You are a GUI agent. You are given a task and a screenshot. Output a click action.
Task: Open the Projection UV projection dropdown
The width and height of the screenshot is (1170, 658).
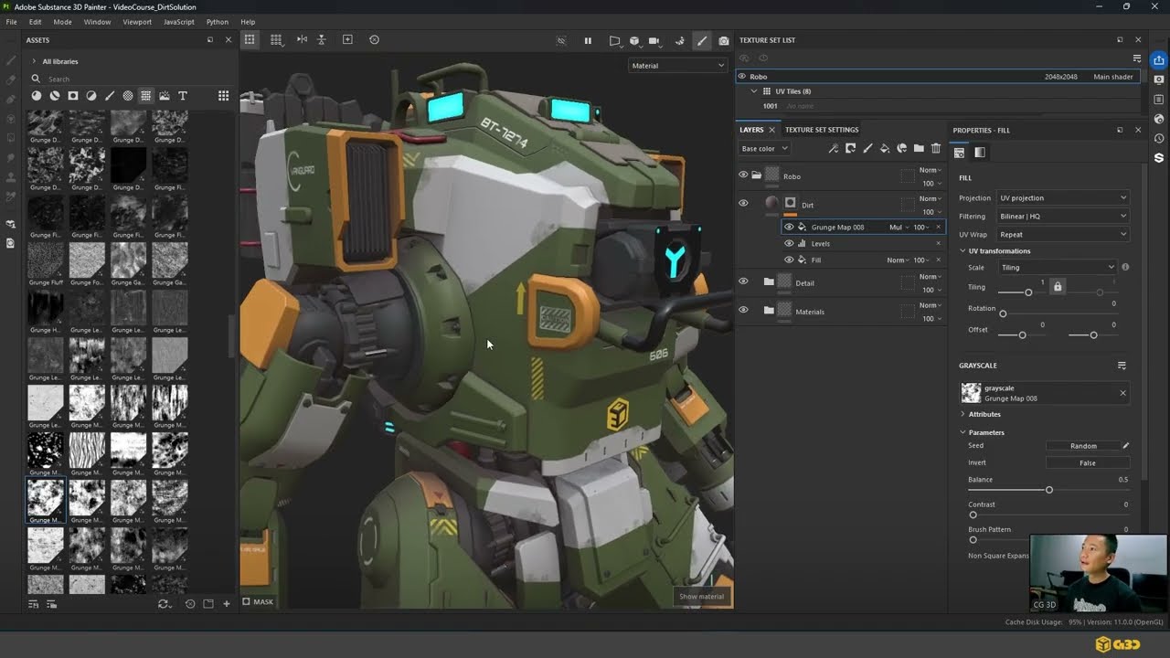1063,197
